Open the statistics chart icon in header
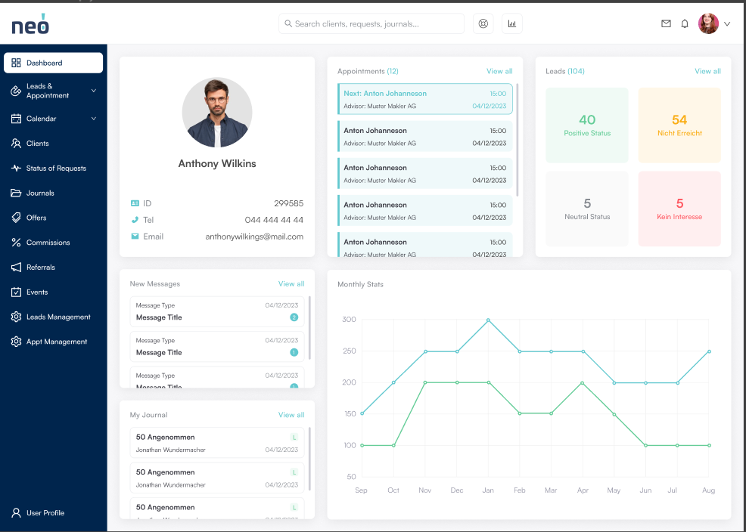 (512, 23)
